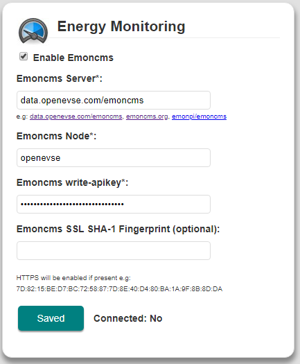Viewport: 300px width, 364px height.
Task: Focus the Emoncms Server input field
Action: click(114, 101)
